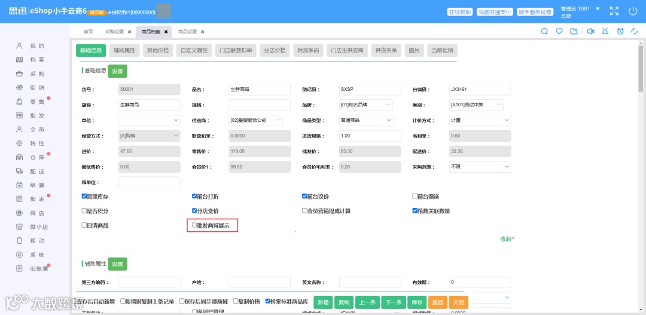Click the 品名 input field
This screenshot has height=315, width=646.
click(259, 89)
